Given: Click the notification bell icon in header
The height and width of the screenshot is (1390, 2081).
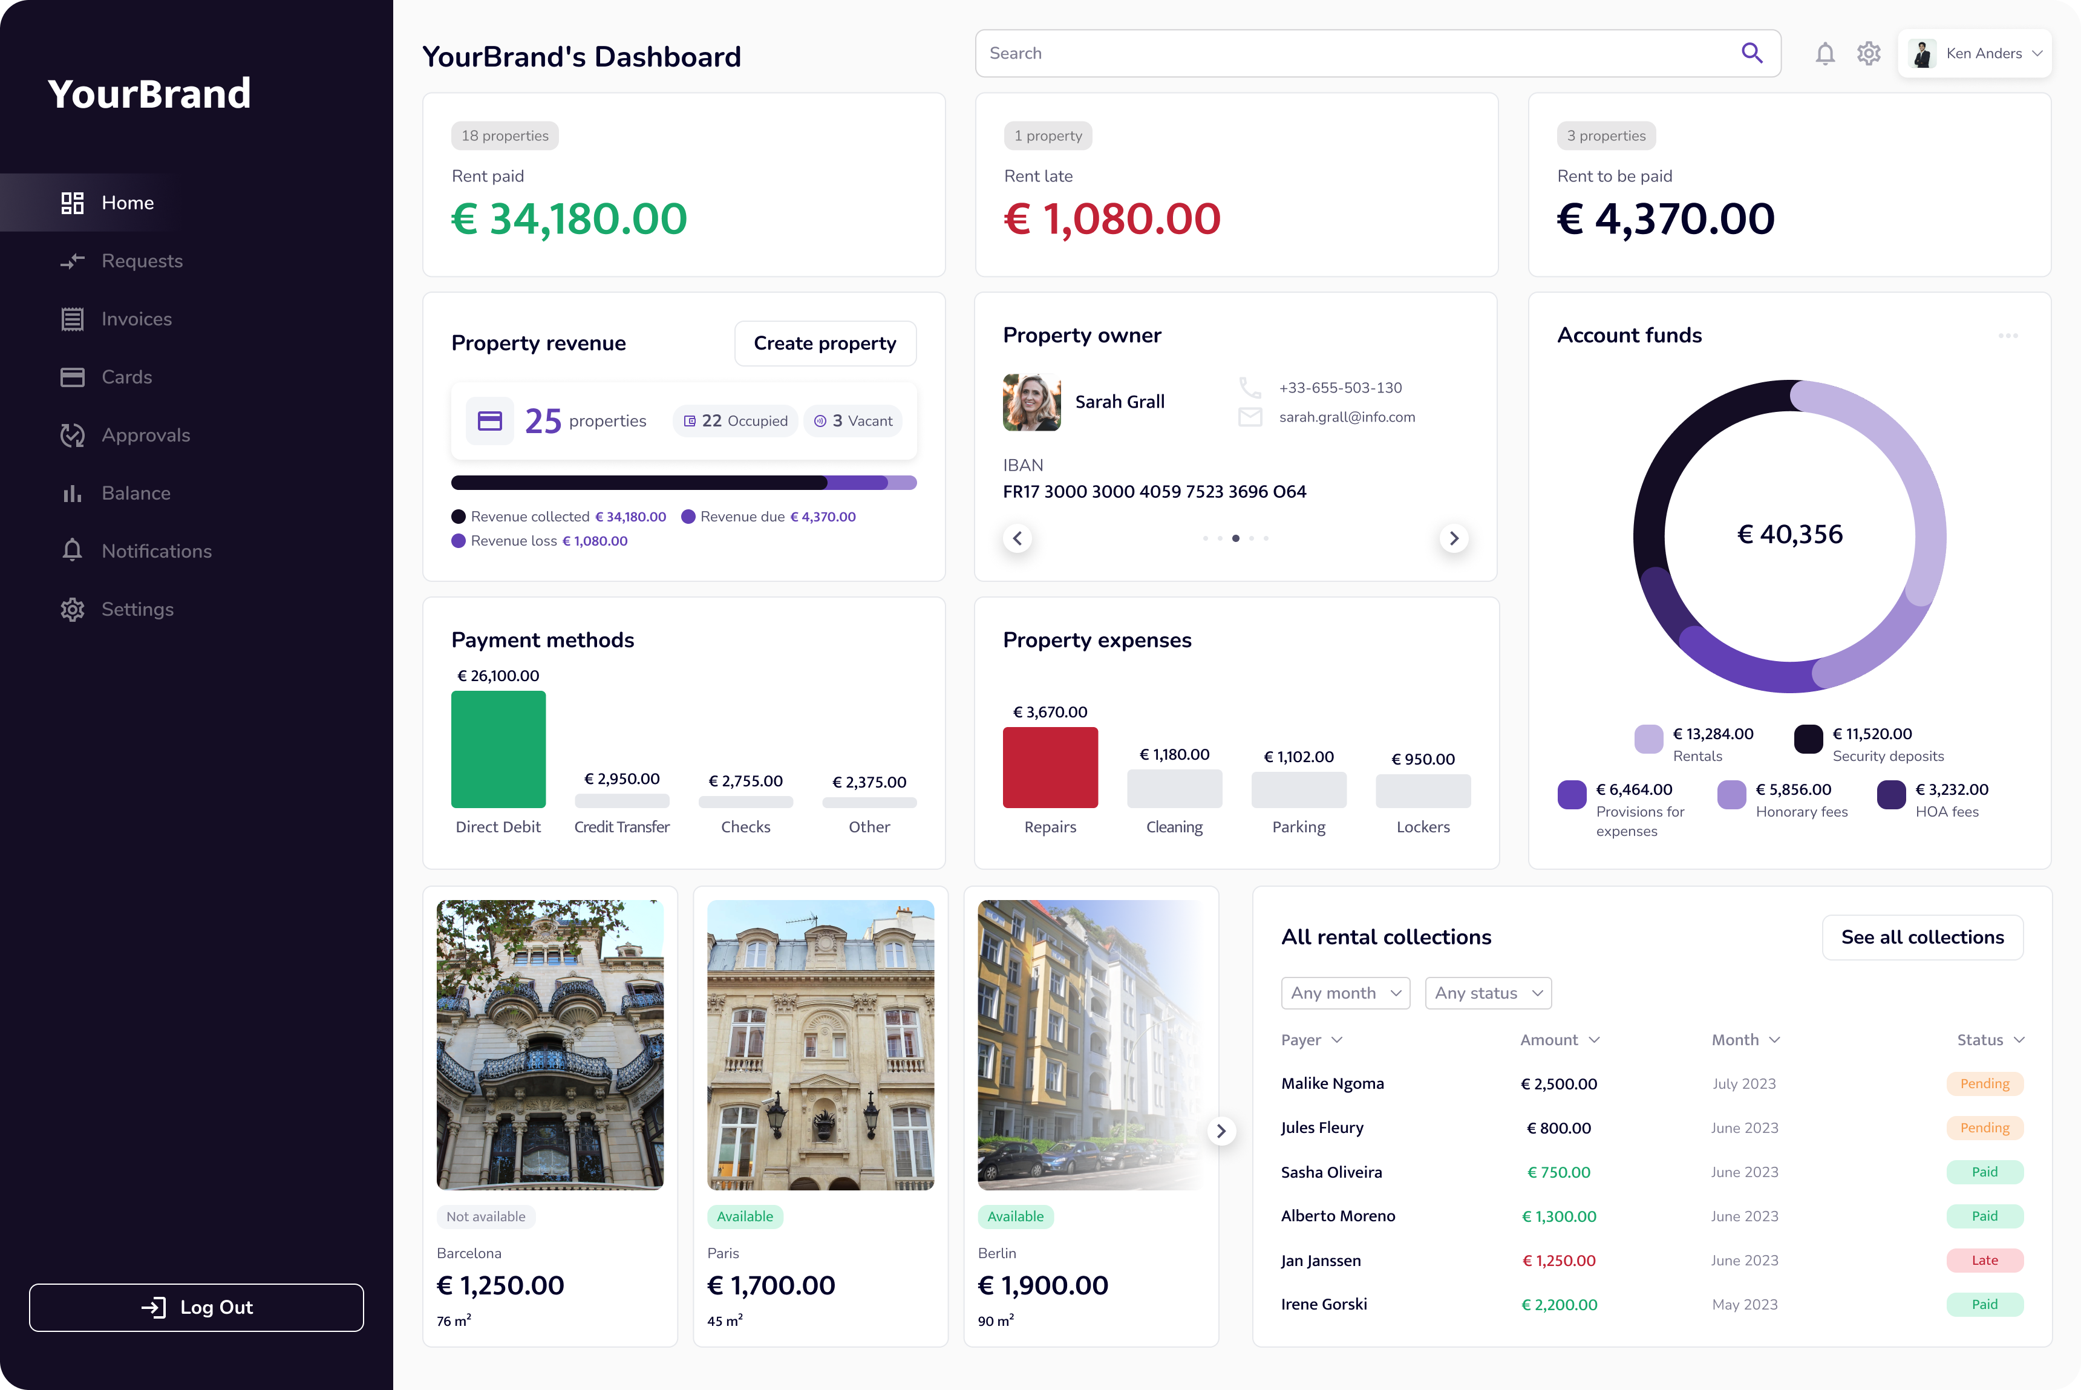Looking at the screenshot, I should click(x=1825, y=54).
